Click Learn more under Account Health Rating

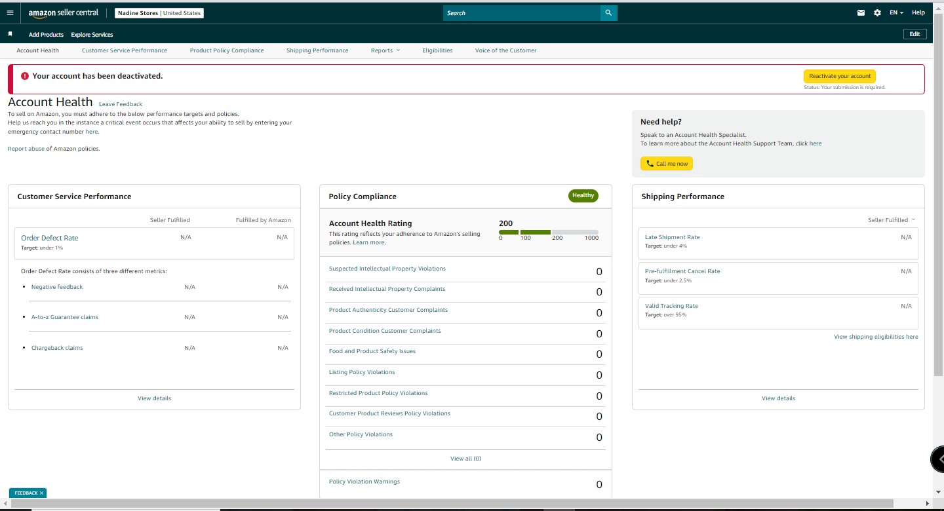(368, 242)
